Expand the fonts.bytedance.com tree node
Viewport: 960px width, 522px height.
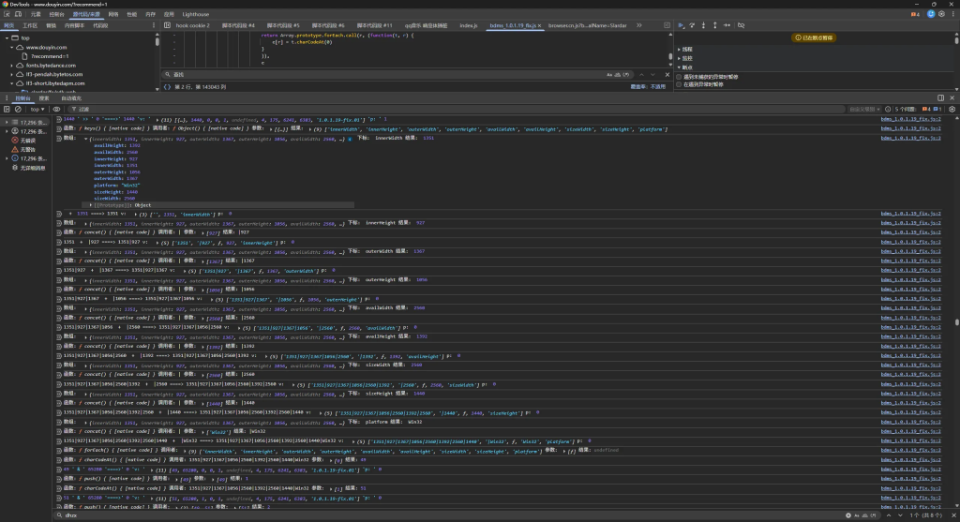point(13,65)
